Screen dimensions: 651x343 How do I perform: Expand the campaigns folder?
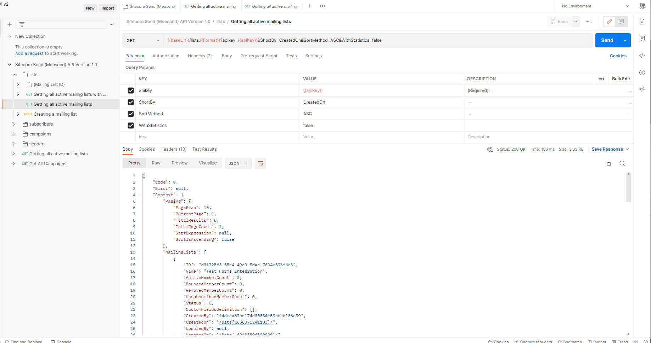(14, 134)
